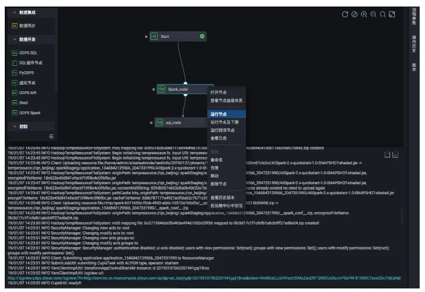This screenshot has width=425, height=292.
Task: Collapse the 数据集成 section
Action: click(x=15, y=12)
